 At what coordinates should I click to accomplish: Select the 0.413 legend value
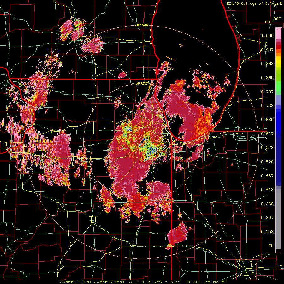click(x=267, y=190)
